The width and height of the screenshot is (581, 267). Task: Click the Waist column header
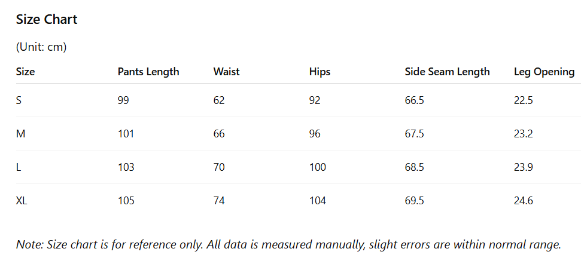(226, 72)
